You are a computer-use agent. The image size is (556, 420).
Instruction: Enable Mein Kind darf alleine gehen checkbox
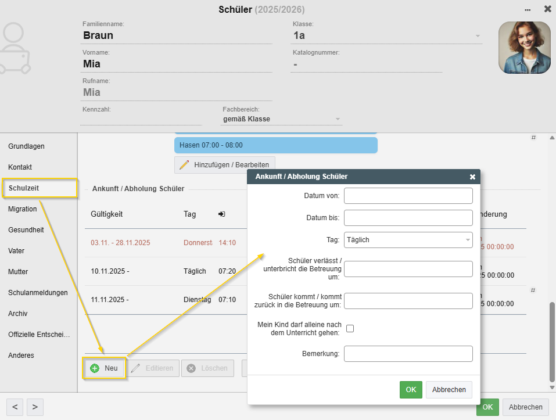350,328
